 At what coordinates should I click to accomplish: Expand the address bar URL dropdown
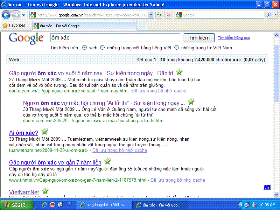pyautogui.click(x=151, y=15)
